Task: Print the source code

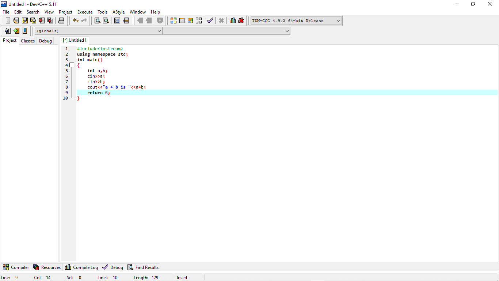Action: coord(61,20)
